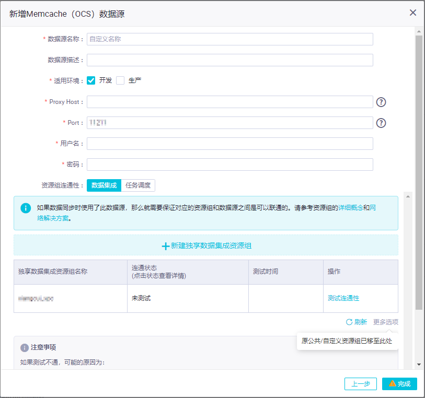Open the 网络解决方案 link
The height and width of the screenshot is (398, 425).
[x=53, y=218]
